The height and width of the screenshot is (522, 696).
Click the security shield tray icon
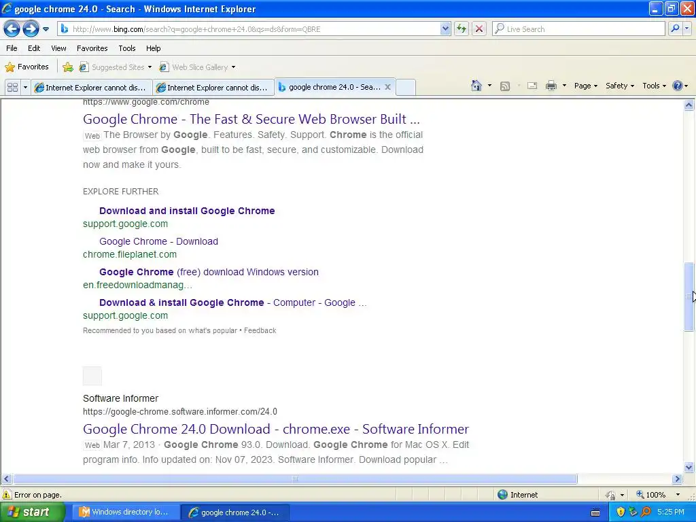coord(621,512)
